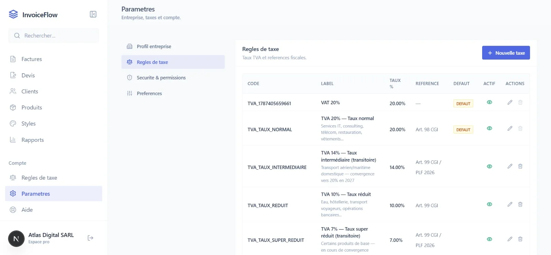Open Factures in the sidebar

pos(54,59)
